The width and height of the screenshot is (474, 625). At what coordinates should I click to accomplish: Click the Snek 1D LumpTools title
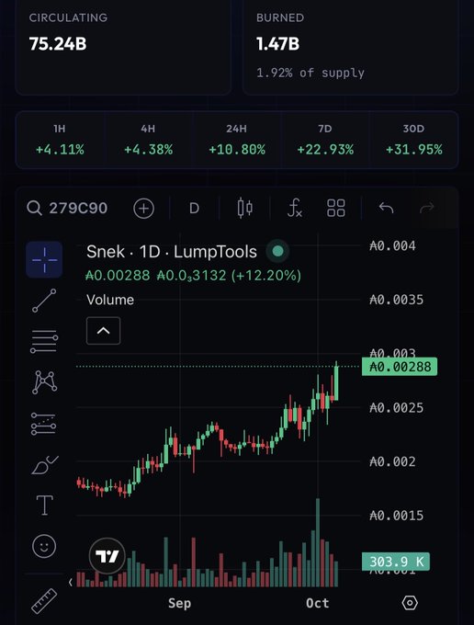pos(172,252)
